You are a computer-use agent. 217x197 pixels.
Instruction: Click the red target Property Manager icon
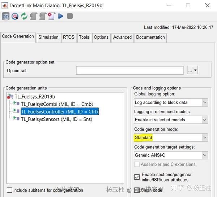(x=15, y=16)
